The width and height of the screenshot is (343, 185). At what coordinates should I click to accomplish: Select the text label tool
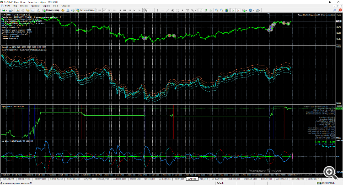point(188,10)
